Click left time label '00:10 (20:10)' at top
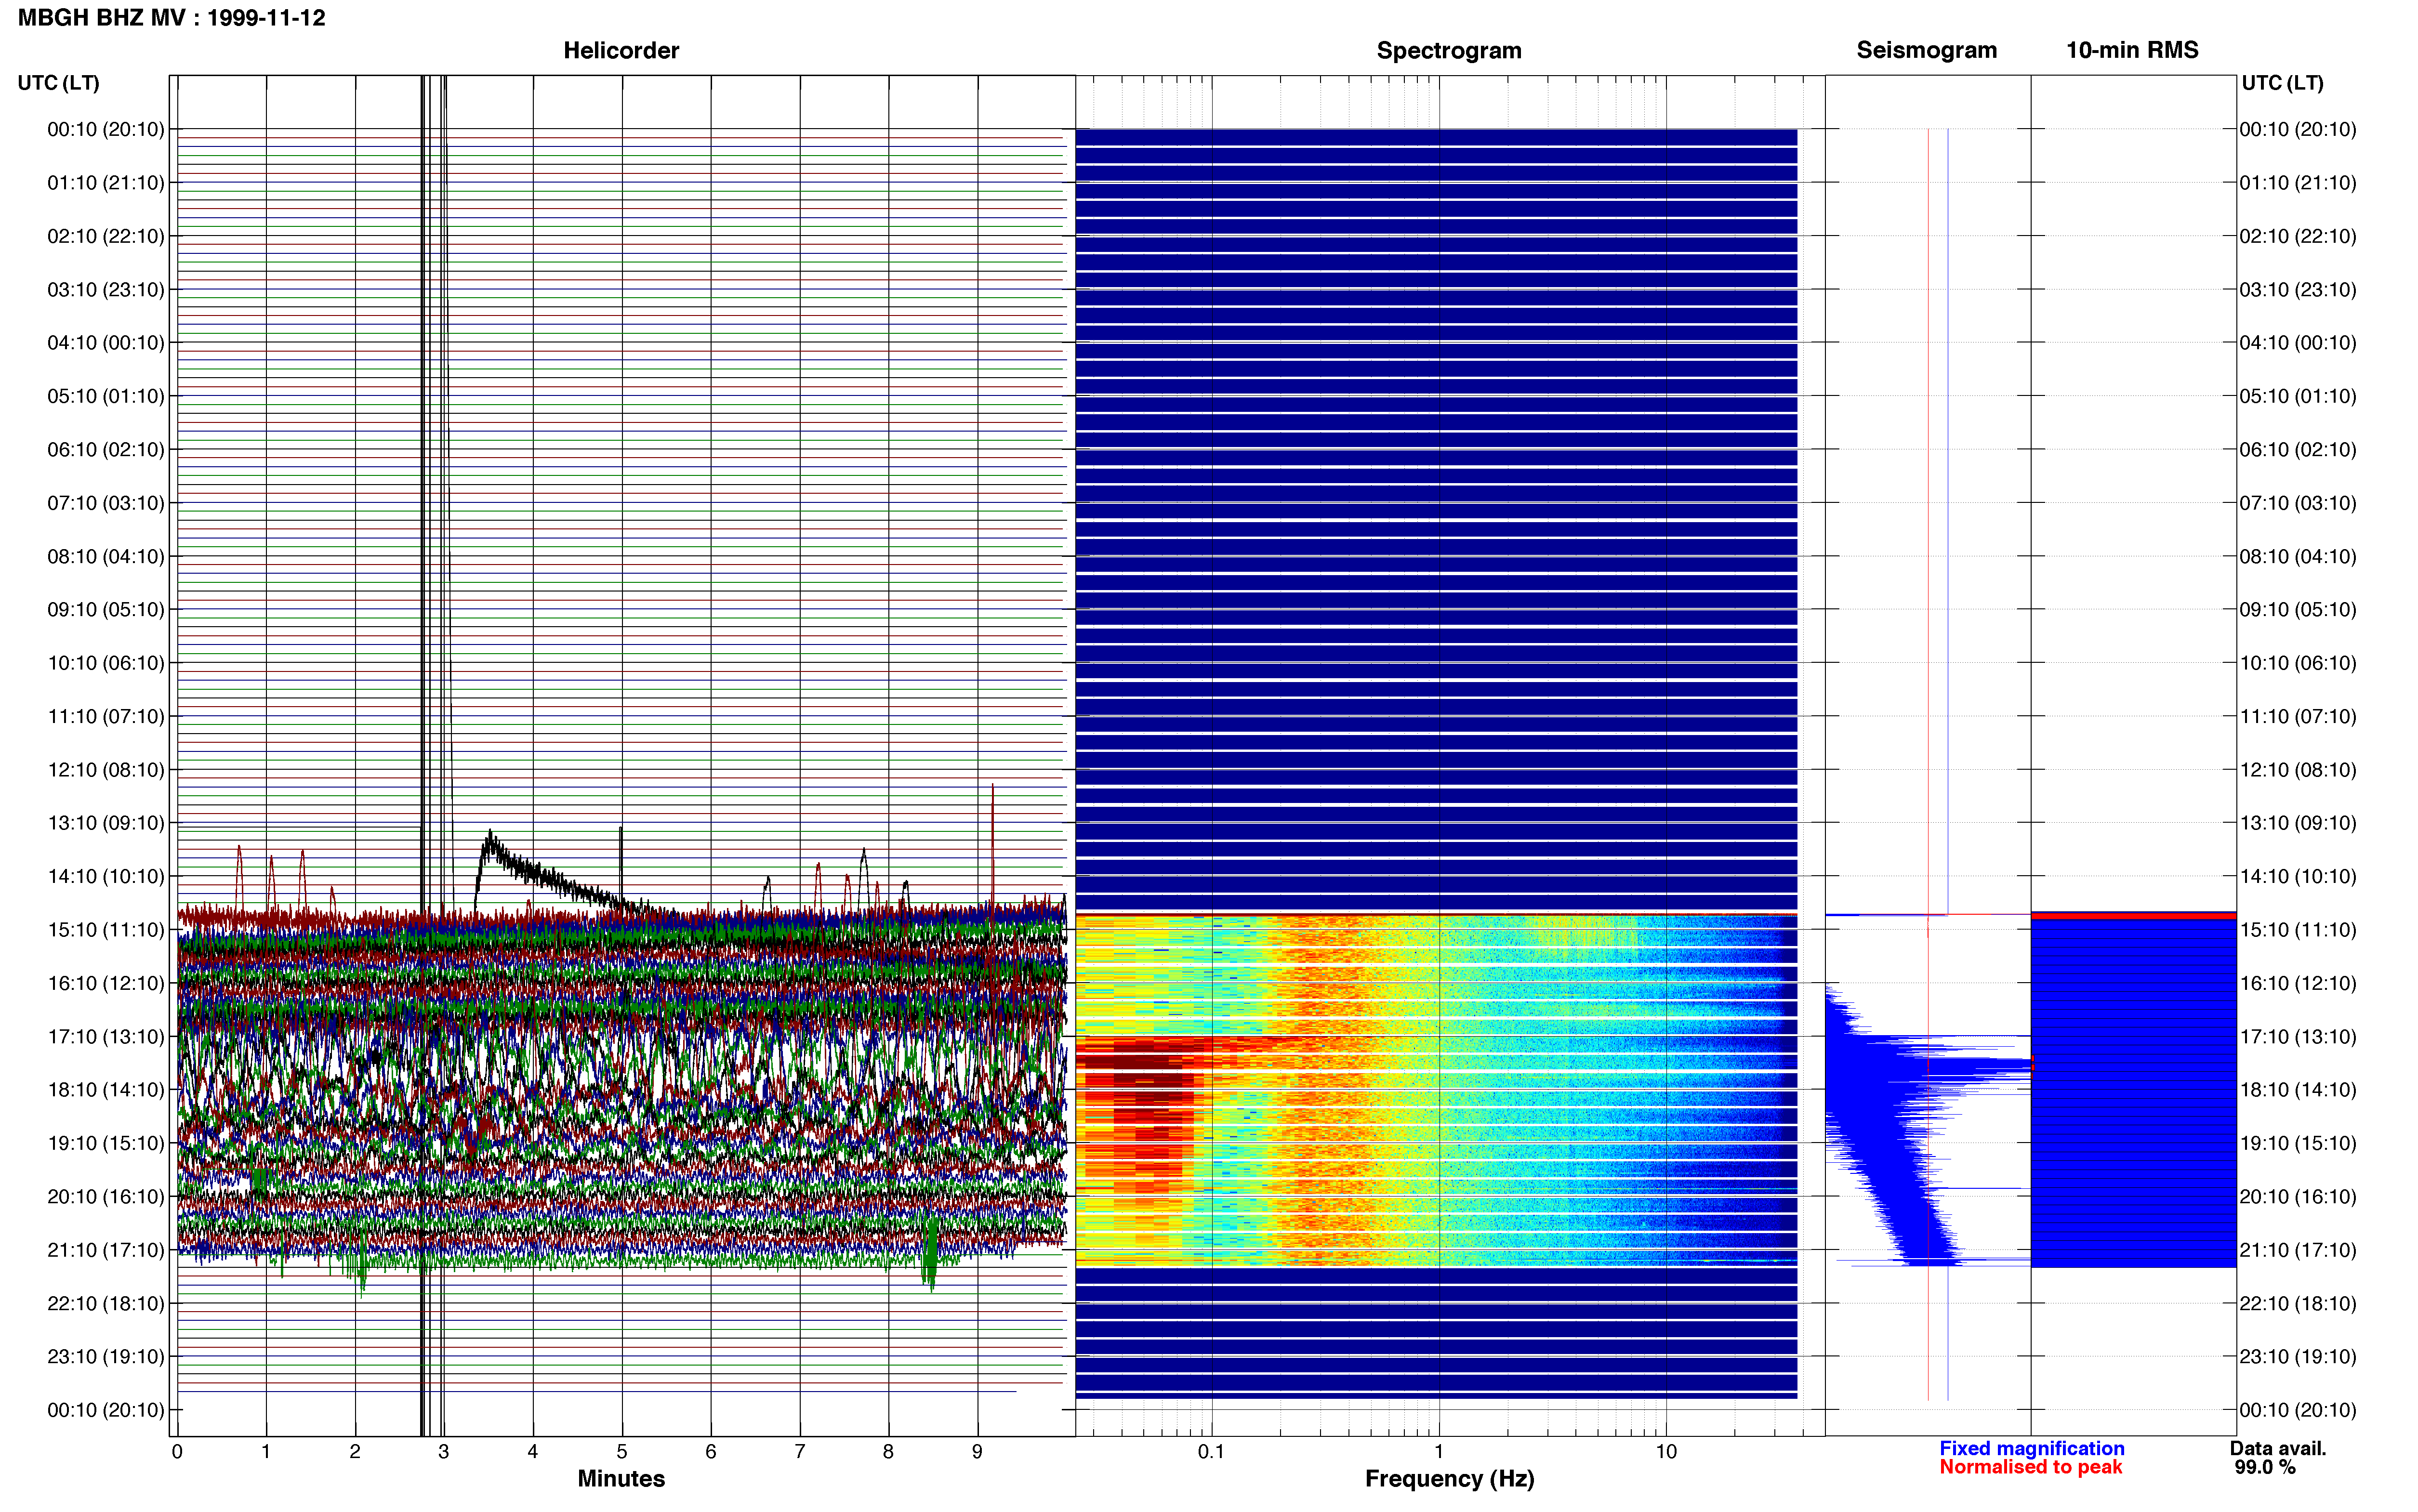This screenshot has width=2418, height=1512. tap(106, 129)
